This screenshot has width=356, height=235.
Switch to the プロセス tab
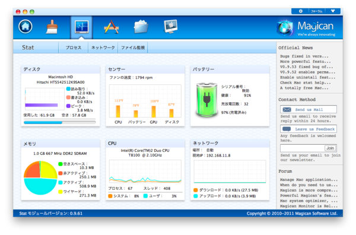[74, 47]
